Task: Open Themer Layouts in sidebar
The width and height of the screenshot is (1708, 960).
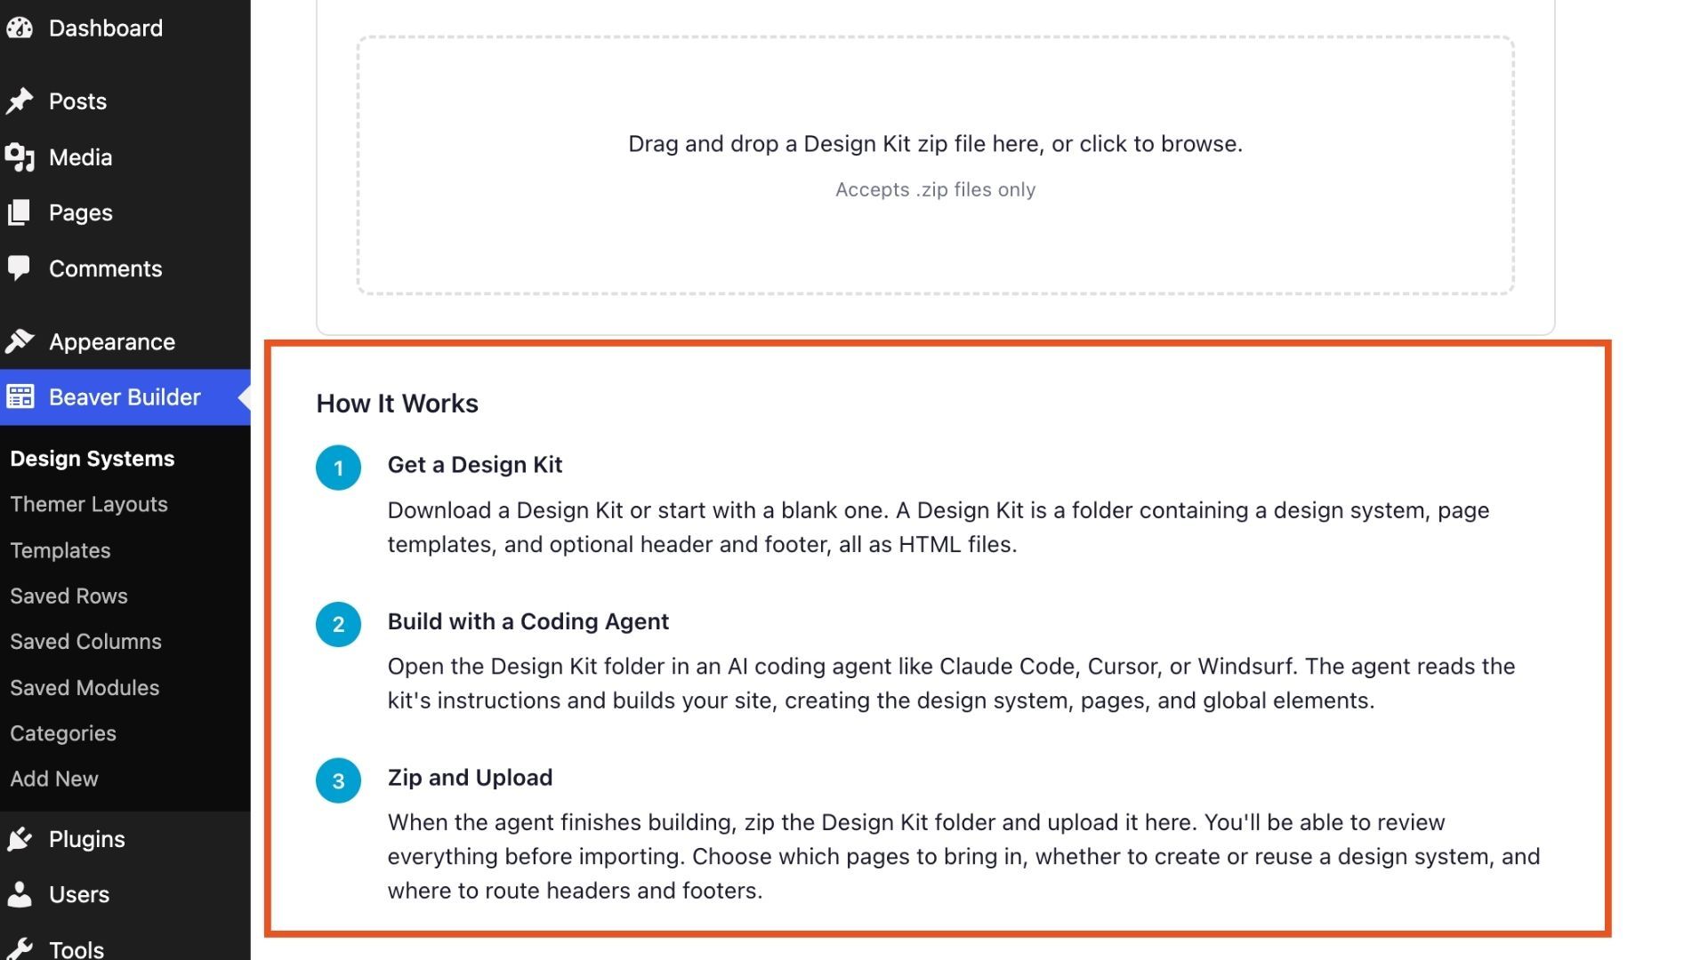Action: click(89, 504)
